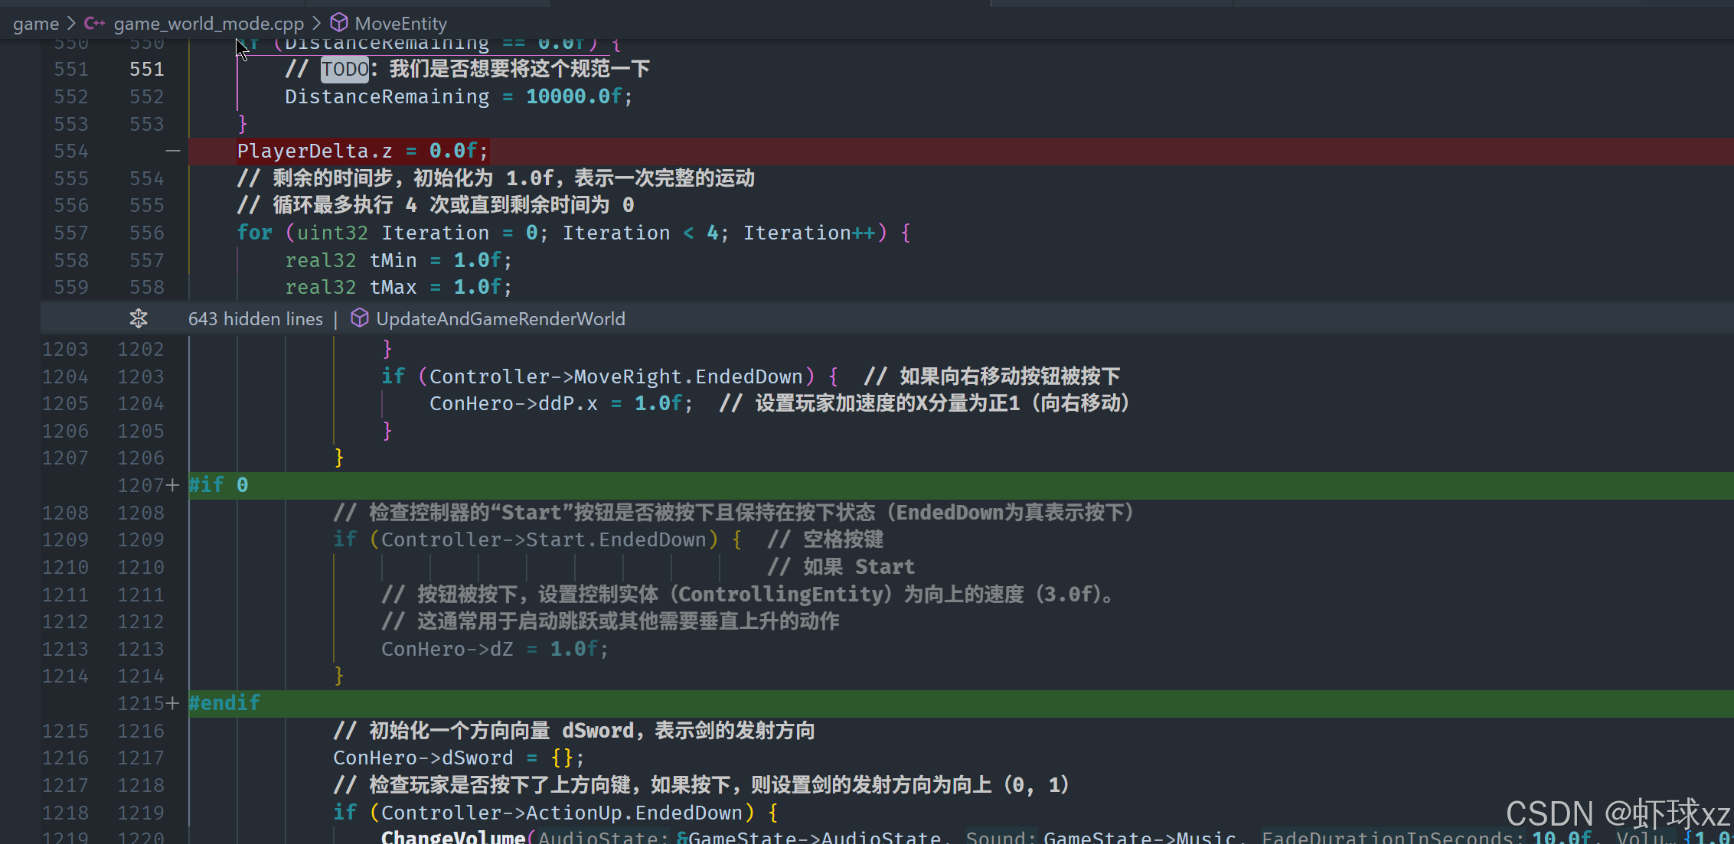
Task: Click the MoveEntity cube symbol icon
Action: 339,23
